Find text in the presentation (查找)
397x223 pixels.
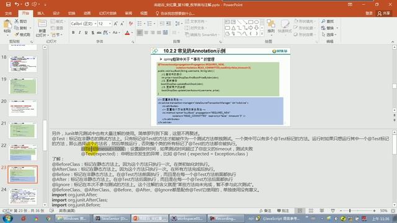[x=328, y=21]
